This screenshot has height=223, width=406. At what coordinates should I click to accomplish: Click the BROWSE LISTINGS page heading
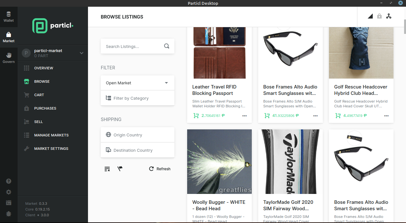(x=122, y=17)
